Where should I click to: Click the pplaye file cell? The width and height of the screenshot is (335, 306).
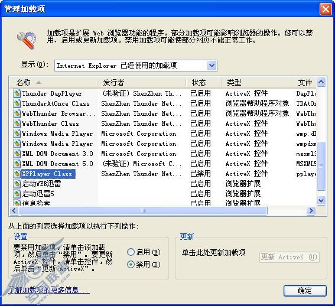pyautogui.click(x=306, y=174)
